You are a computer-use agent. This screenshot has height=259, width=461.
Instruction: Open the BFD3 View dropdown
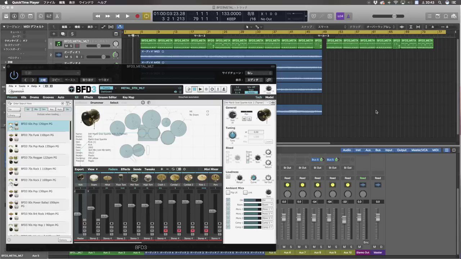[x=93, y=169]
